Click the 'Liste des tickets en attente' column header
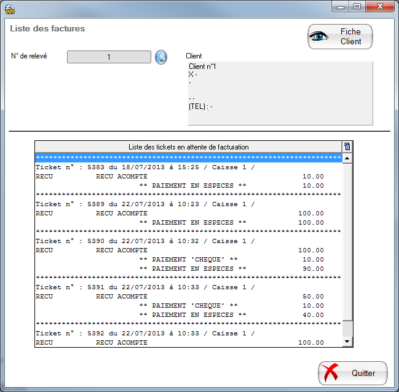The width and height of the screenshot is (399, 392). 188,146
